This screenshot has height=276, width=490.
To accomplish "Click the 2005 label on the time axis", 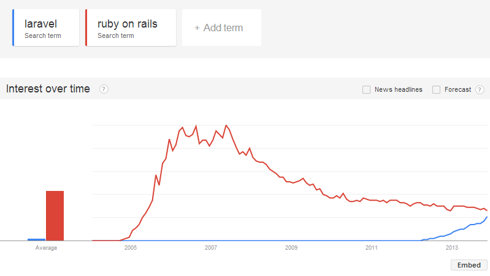I will pyautogui.click(x=131, y=248).
